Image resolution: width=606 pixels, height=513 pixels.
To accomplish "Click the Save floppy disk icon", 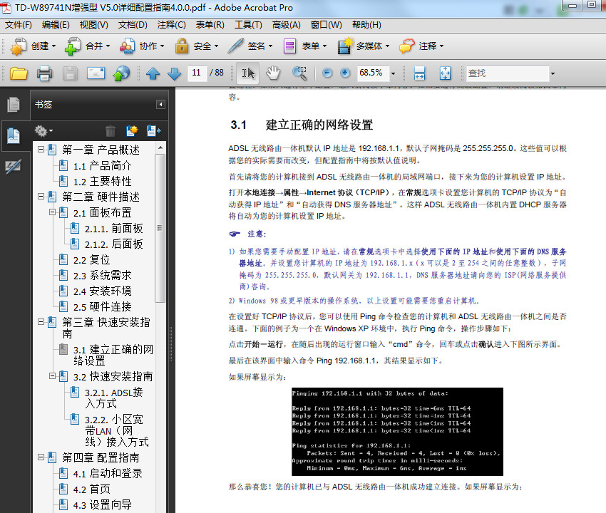I will [70, 73].
